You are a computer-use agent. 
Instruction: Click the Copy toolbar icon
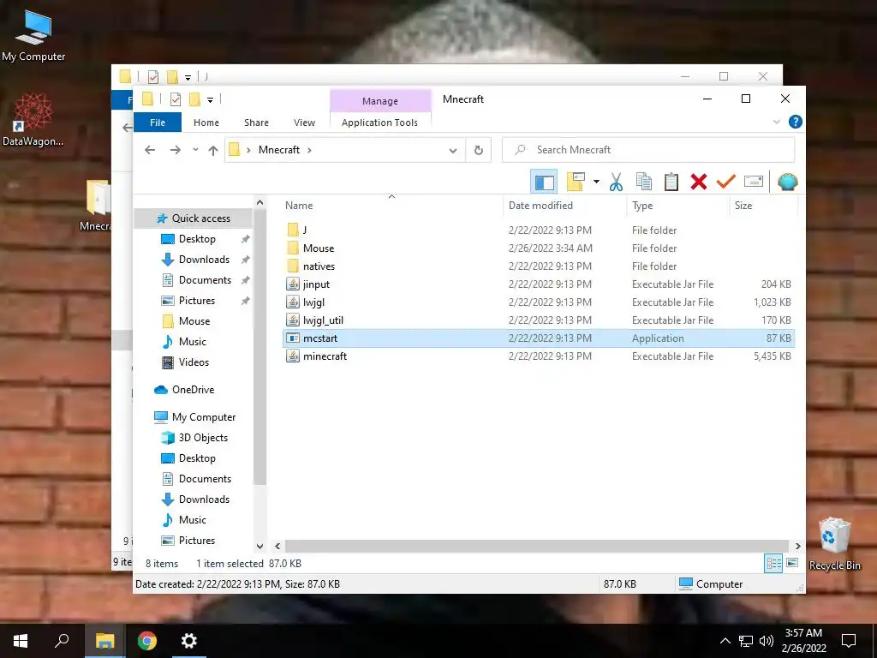(x=644, y=182)
